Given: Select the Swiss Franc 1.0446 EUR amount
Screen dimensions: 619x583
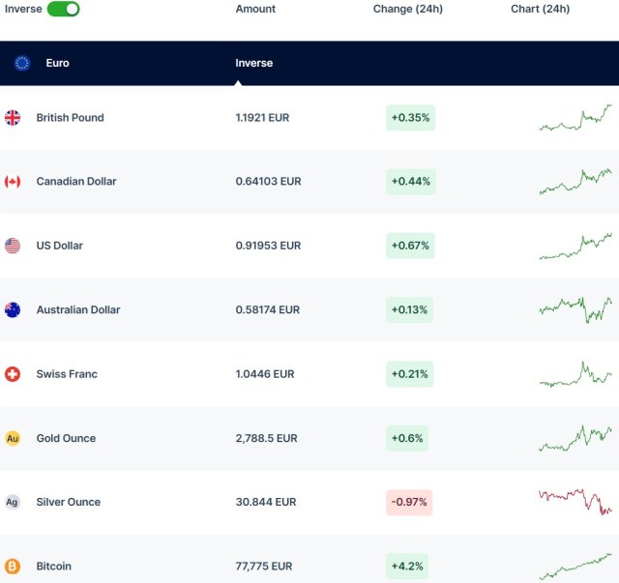Looking at the screenshot, I should tap(263, 374).
